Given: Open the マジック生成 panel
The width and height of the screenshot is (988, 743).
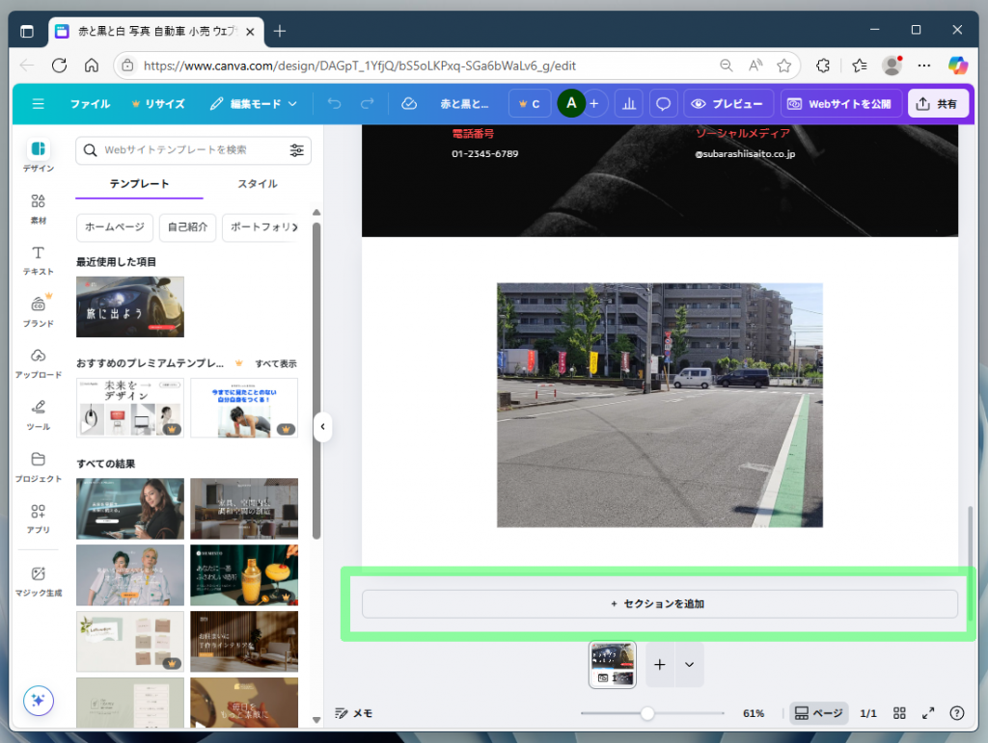Looking at the screenshot, I should tap(38, 581).
